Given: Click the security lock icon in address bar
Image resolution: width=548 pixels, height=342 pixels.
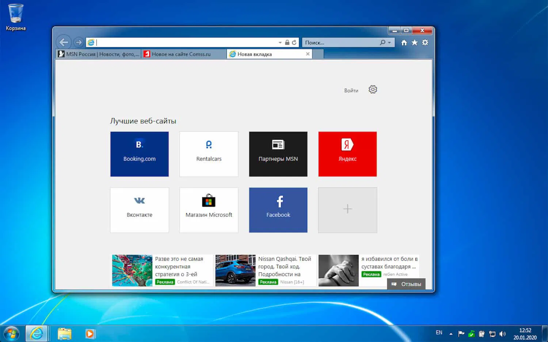Looking at the screenshot, I should point(287,42).
